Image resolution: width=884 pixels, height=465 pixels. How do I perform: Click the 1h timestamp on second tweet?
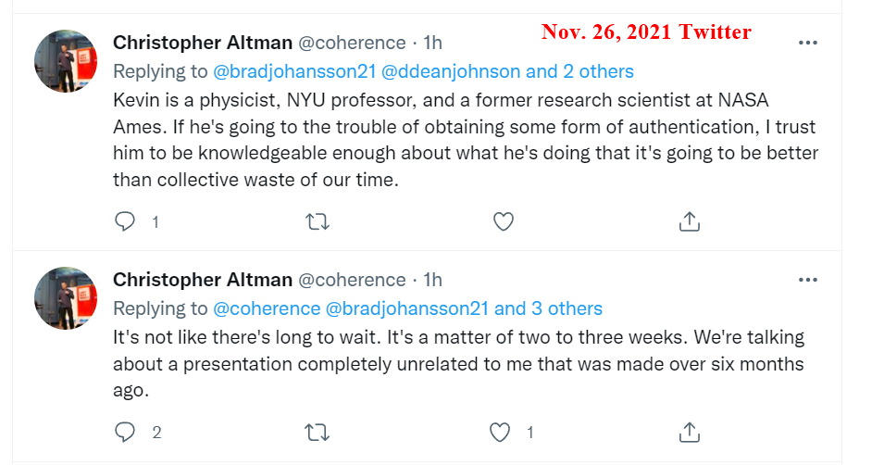[x=432, y=279]
